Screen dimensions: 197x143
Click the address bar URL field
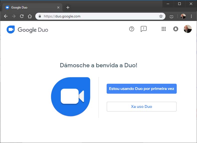pyautogui.click(x=100, y=16)
